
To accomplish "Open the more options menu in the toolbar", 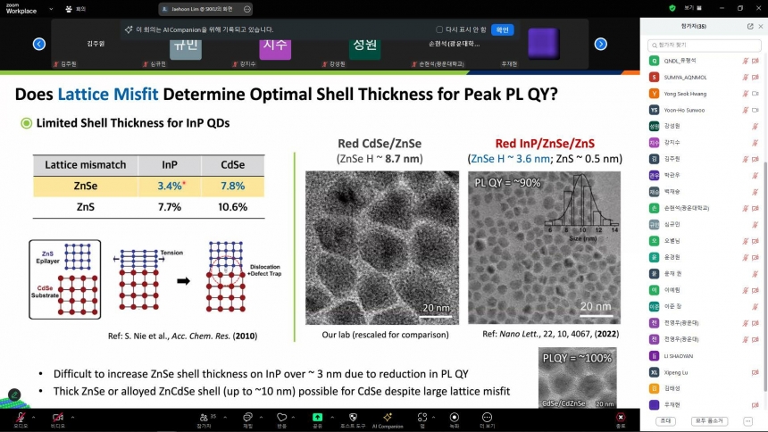I will [487, 418].
